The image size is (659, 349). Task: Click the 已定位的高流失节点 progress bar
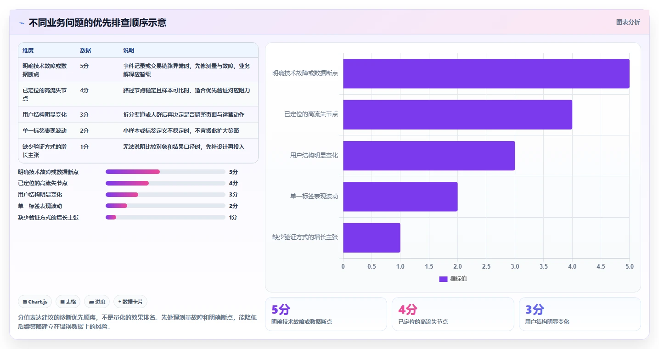tap(165, 183)
